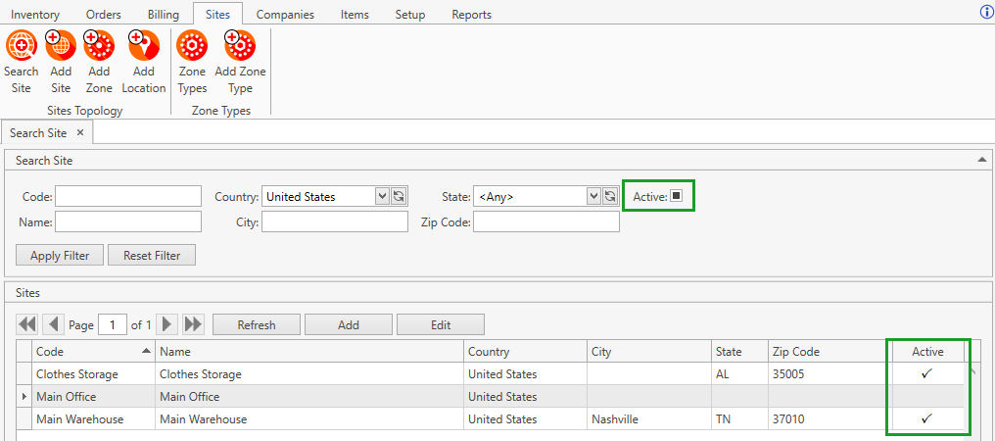995x441 pixels.
Task: Click the Add button in Sites grid
Action: click(349, 324)
